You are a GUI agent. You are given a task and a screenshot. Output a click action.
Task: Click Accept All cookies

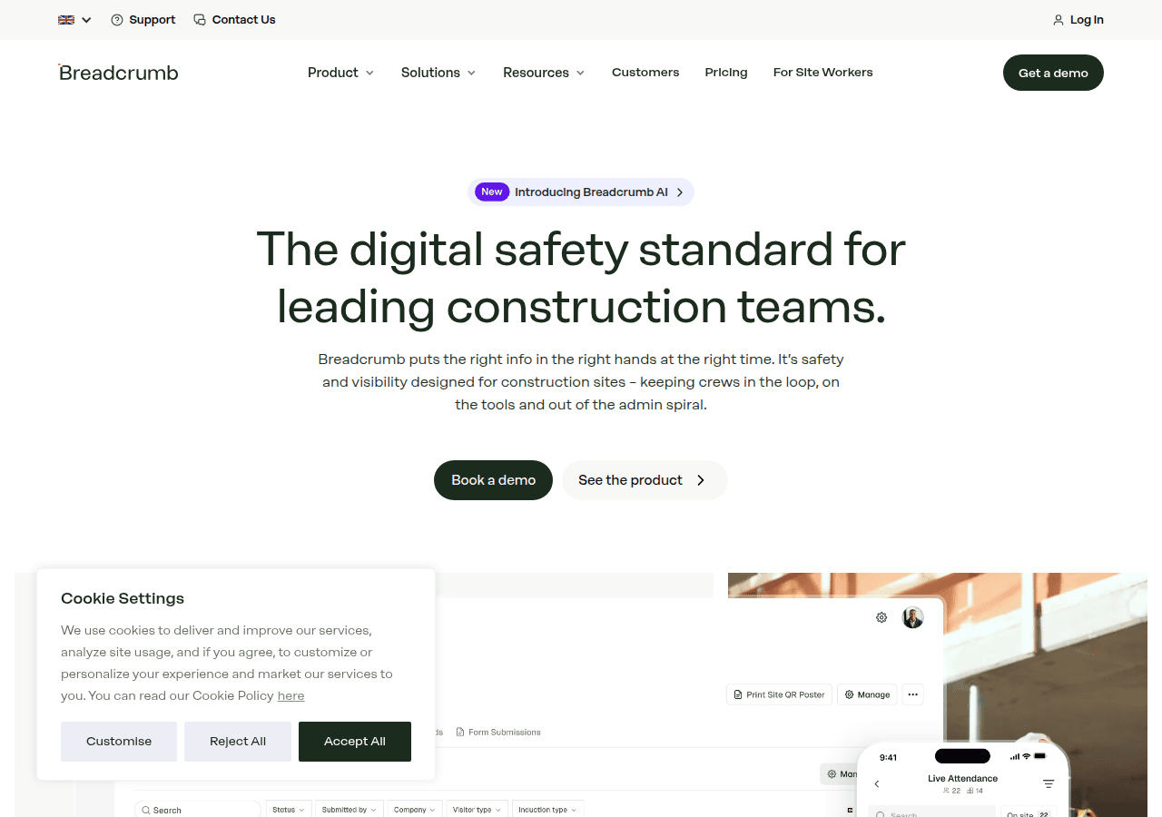point(355,742)
